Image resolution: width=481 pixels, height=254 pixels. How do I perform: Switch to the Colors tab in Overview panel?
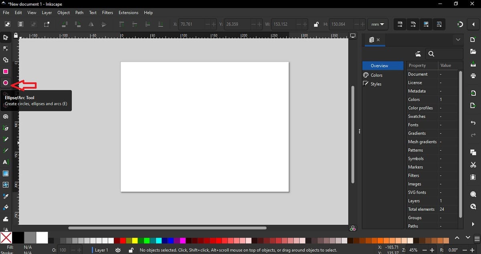coord(377,75)
